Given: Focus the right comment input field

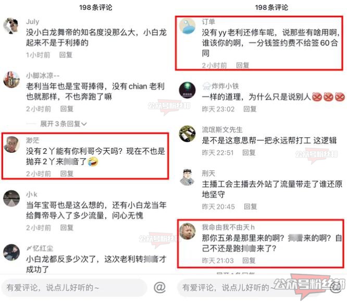Looking at the screenshot, I should click(250, 287).
